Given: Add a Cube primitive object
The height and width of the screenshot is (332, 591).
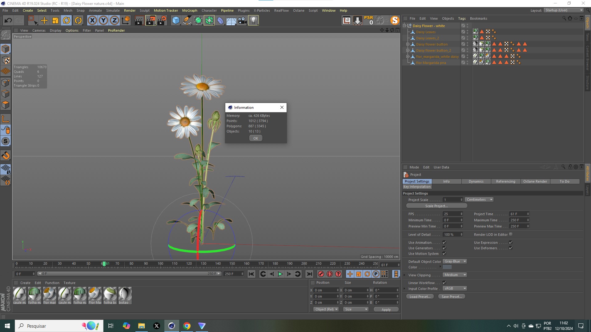Looking at the screenshot, I should tap(176, 21).
